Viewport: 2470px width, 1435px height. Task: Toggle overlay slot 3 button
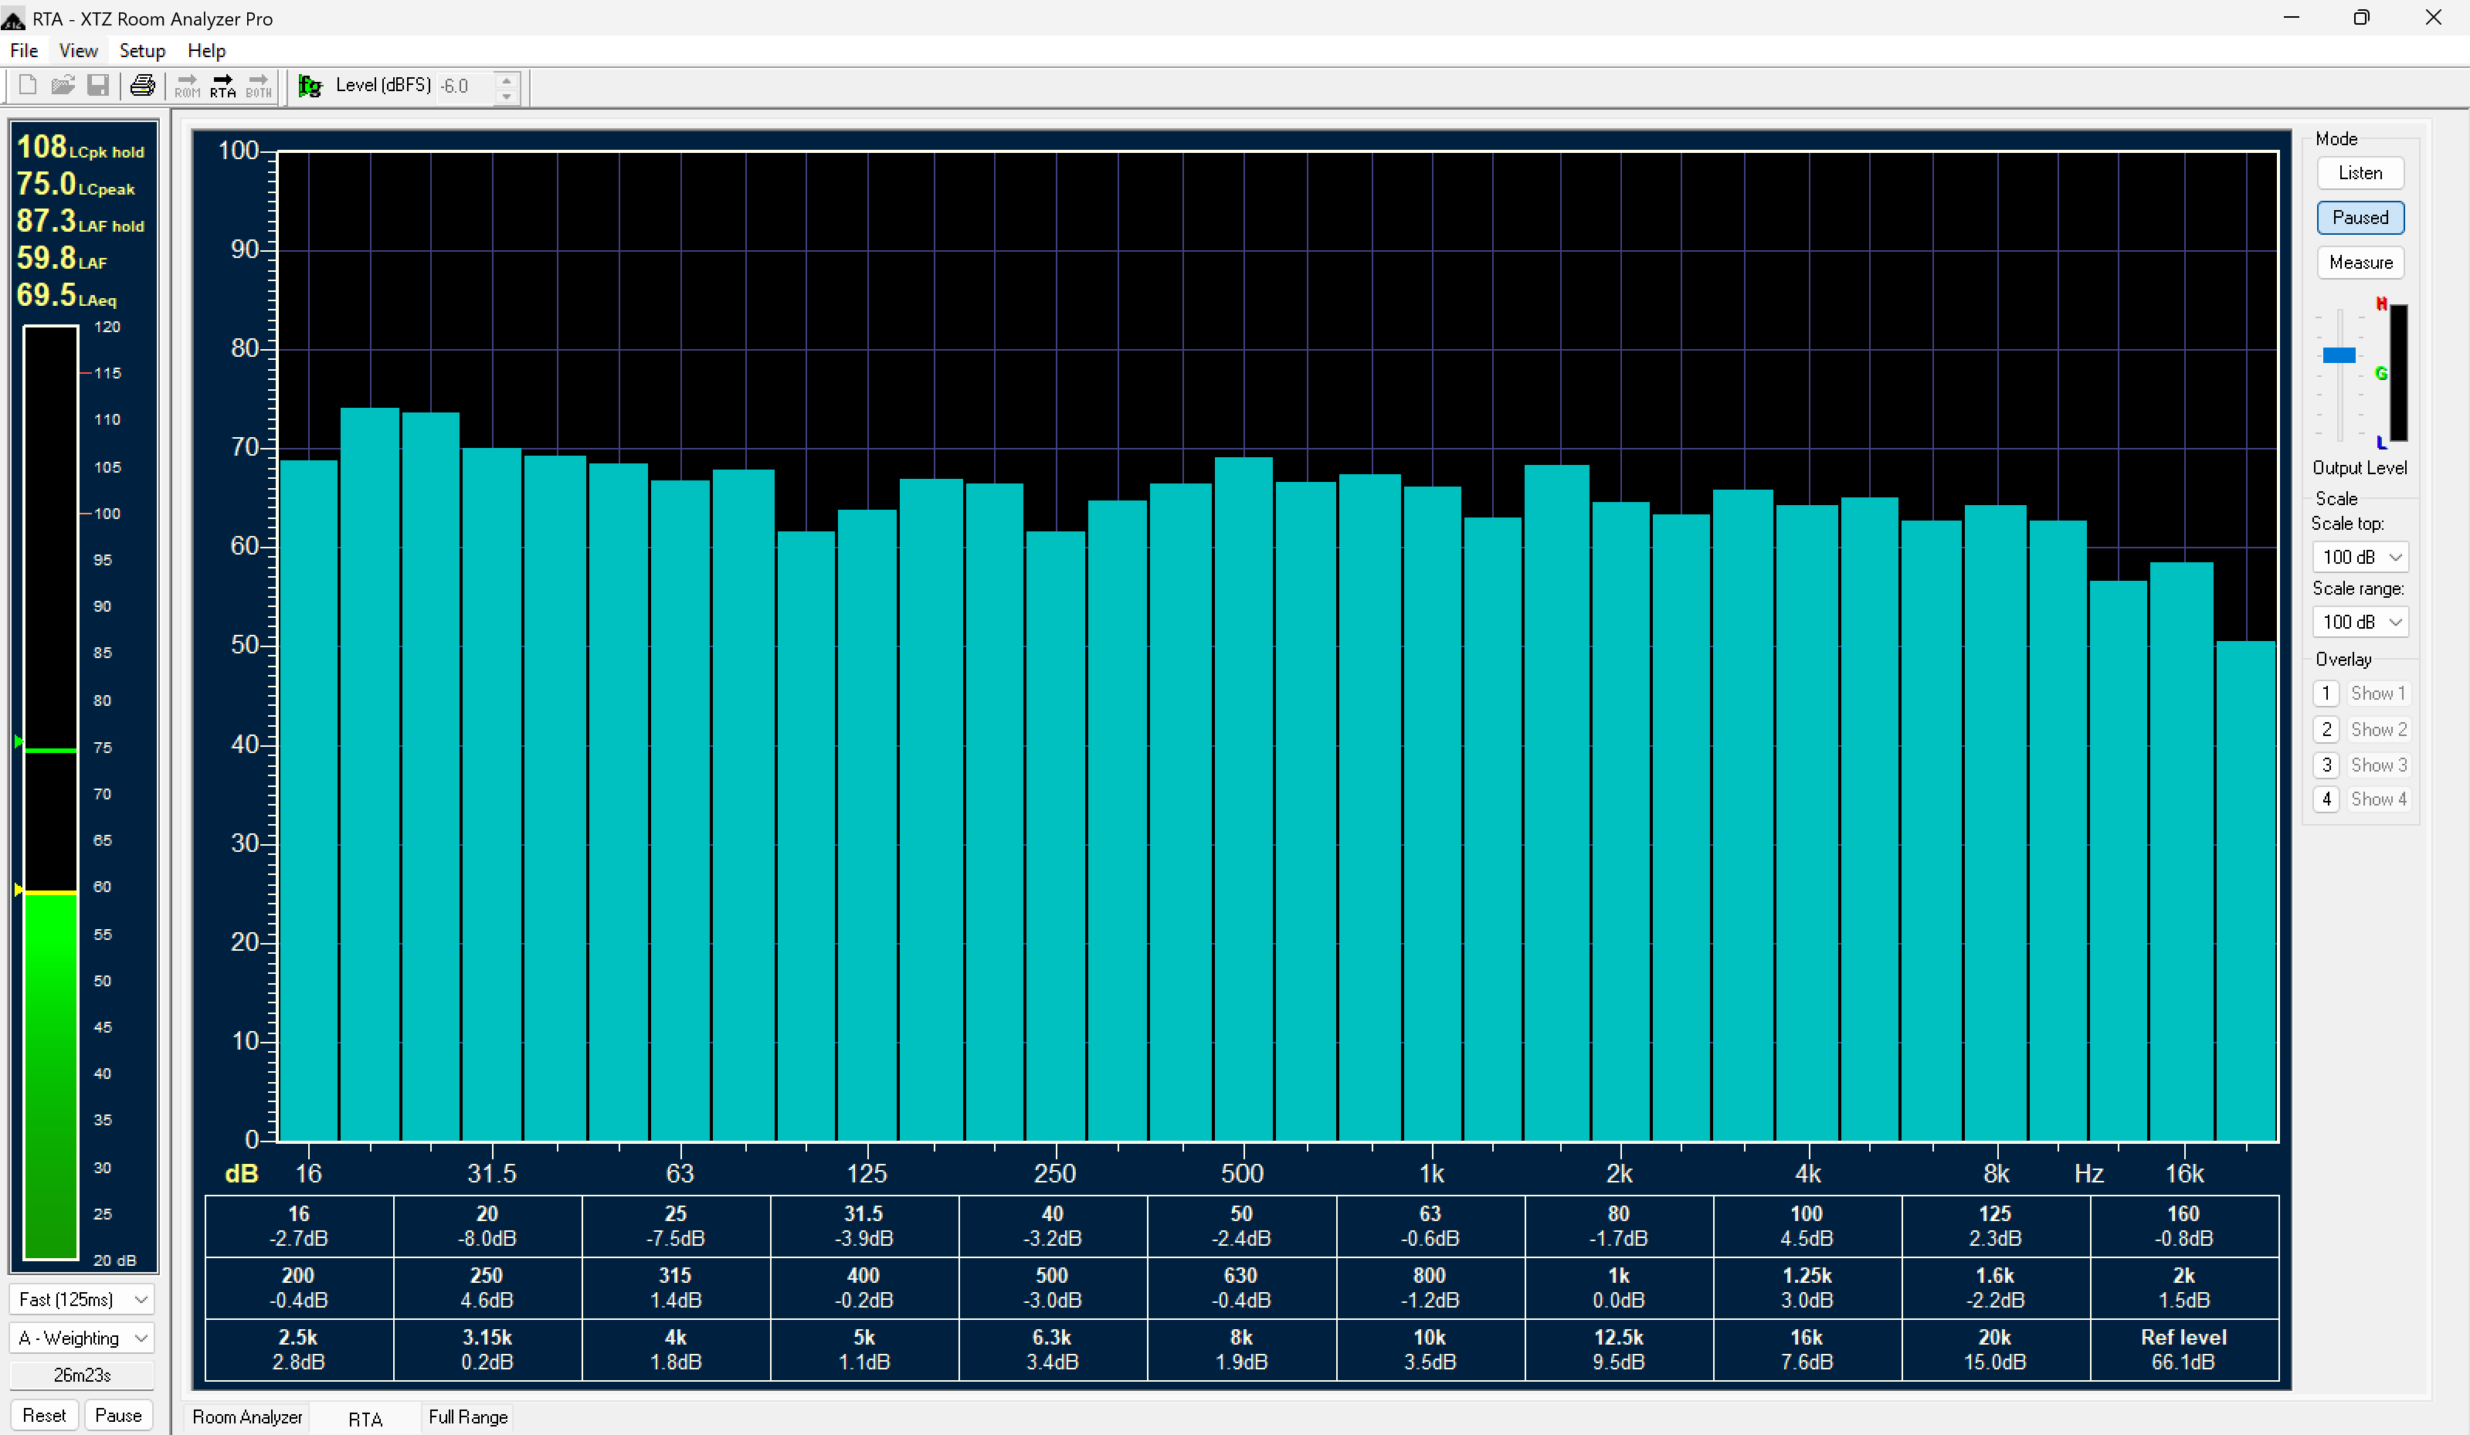(x=2326, y=765)
